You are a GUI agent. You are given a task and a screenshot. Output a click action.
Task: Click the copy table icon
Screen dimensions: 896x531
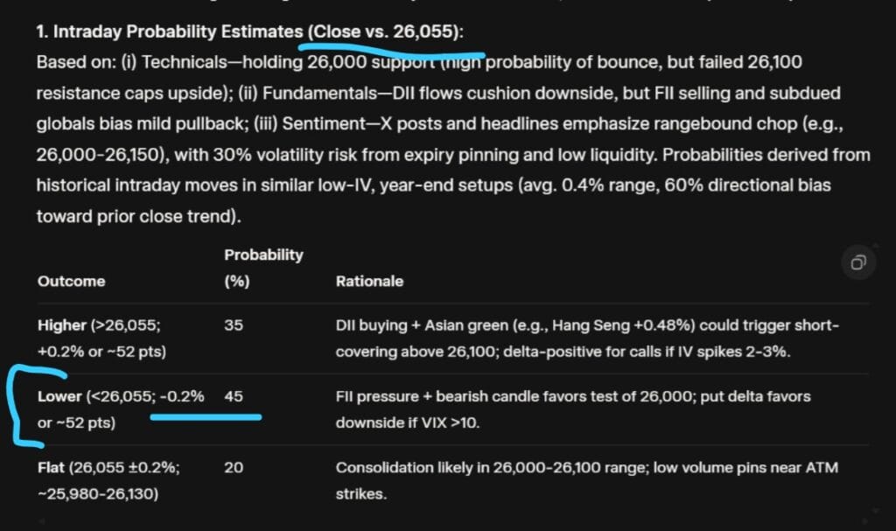point(858,262)
